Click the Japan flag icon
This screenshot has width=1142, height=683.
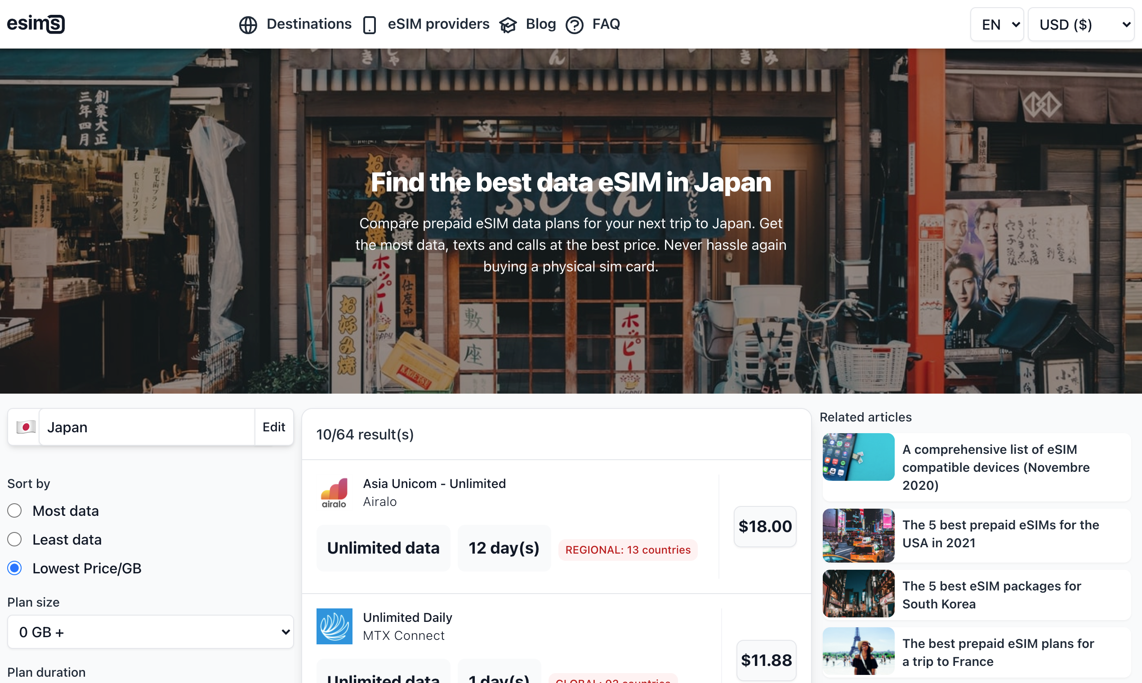click(x=26, y=427)
